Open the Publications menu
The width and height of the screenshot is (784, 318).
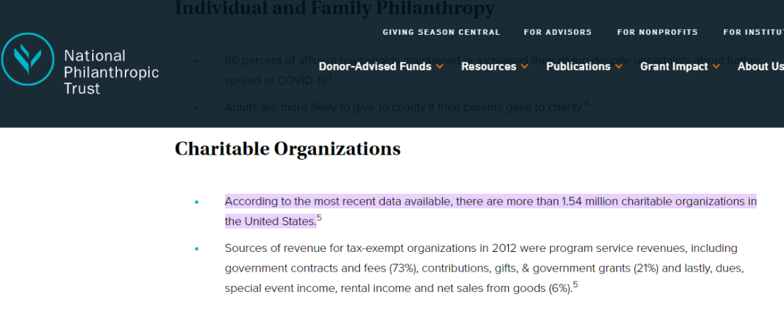[578, 67]
